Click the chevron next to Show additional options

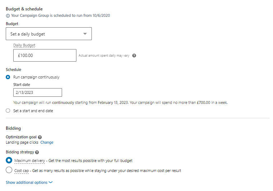click(x=51, y=182)
